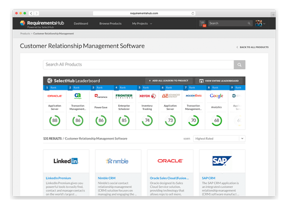Click the score 70 circle for Molson Coors
The height and width of the screenshot is (209, 294).
point(194,120)
